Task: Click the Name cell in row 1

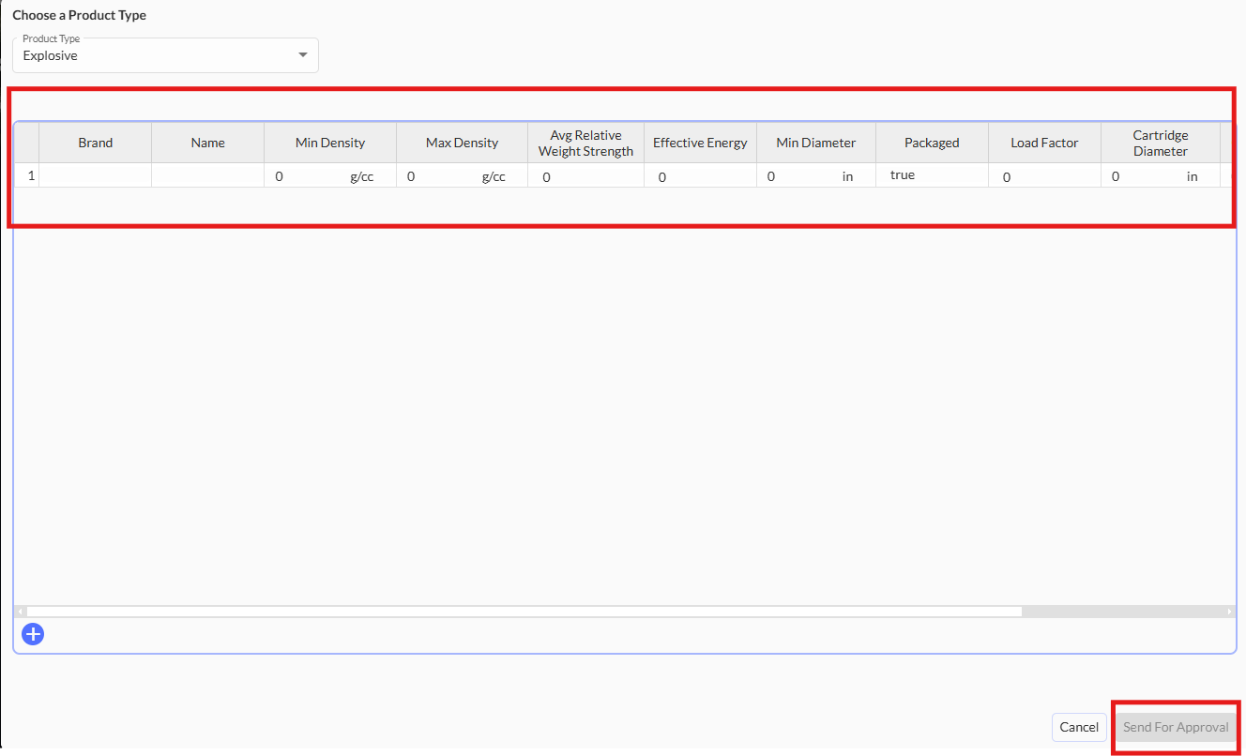Action: point(207,175)
